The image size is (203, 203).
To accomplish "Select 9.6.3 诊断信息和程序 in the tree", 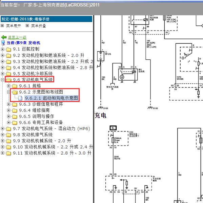I will coord(41,104).
